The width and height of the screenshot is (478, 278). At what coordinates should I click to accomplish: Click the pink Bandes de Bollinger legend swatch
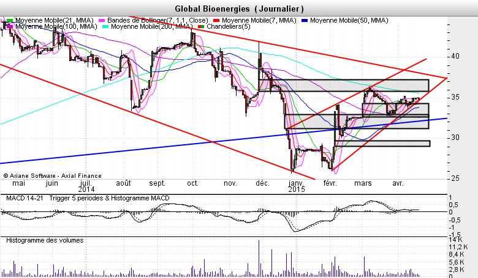tap(102, 20)
